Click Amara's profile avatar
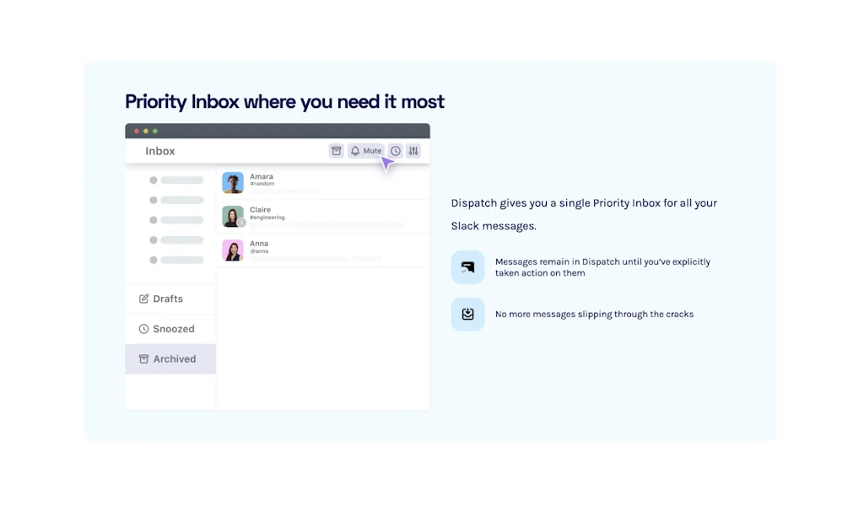Image resolution: width=864 pixels, height=517 pixels. (x=233, y=182)
